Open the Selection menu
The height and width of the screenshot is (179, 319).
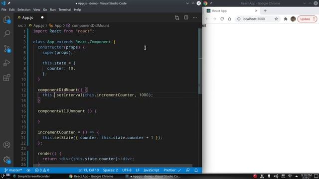point(24,10)
